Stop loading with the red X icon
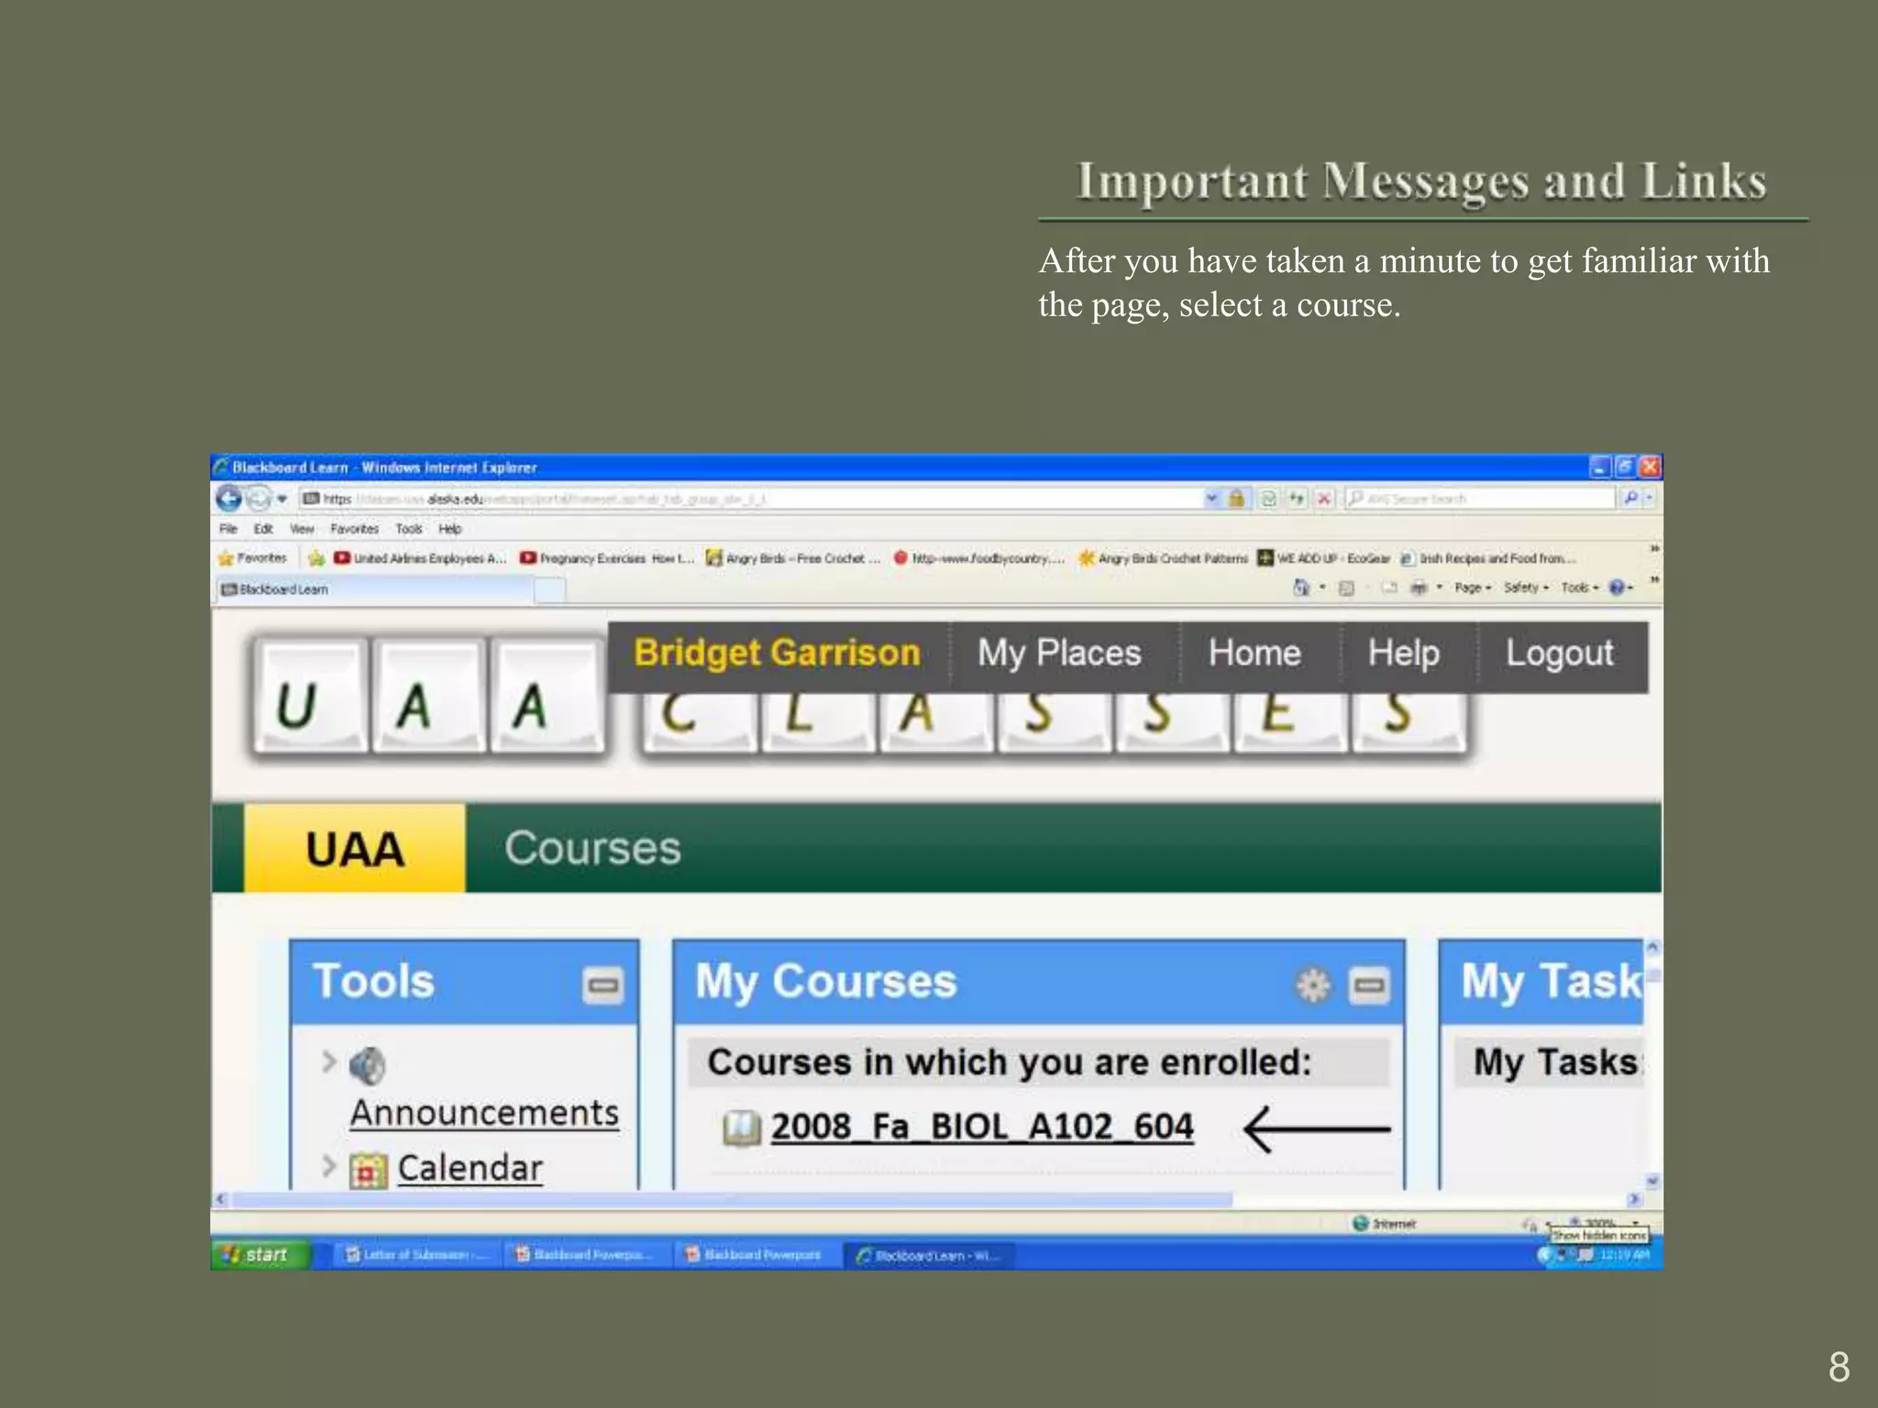Viewport: 1878px width, 1408px height. pos(1324,499)
